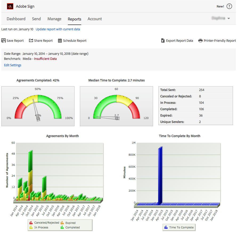Select the Printer-Friendly Report printer icon
Viewport: 238px width, 234px height.
pyautogui.click(x=200, y=40)
